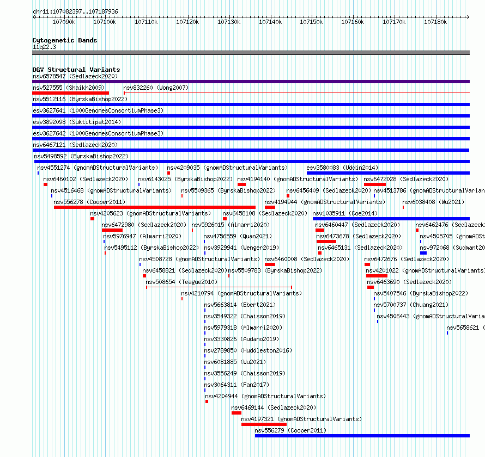The height and width of the screenshot is (457, 485).
Task: Select esv3627641 (1000GenomesConsortiumPhase3) label
Action: tap(98, 110)
